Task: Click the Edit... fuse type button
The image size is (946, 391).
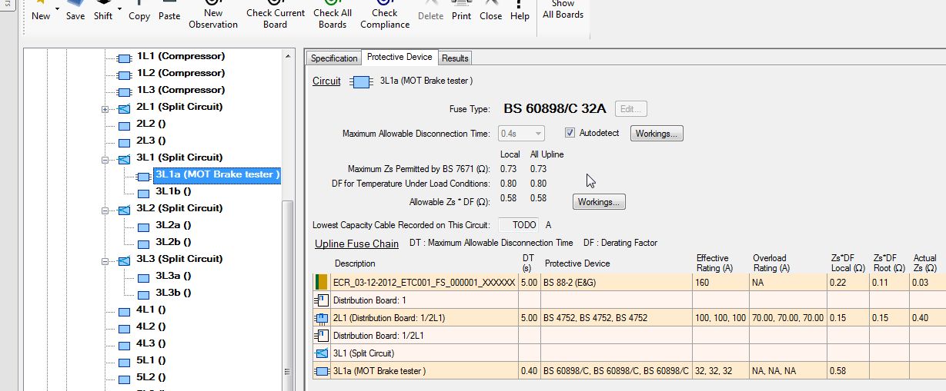Action: tap(630, 109)
